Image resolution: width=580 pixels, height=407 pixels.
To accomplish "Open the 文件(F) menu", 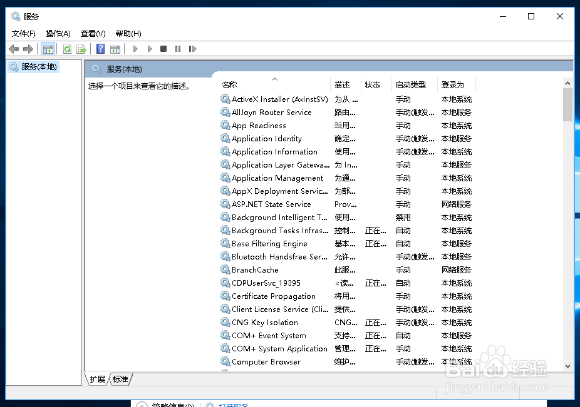I will [24, 34].
